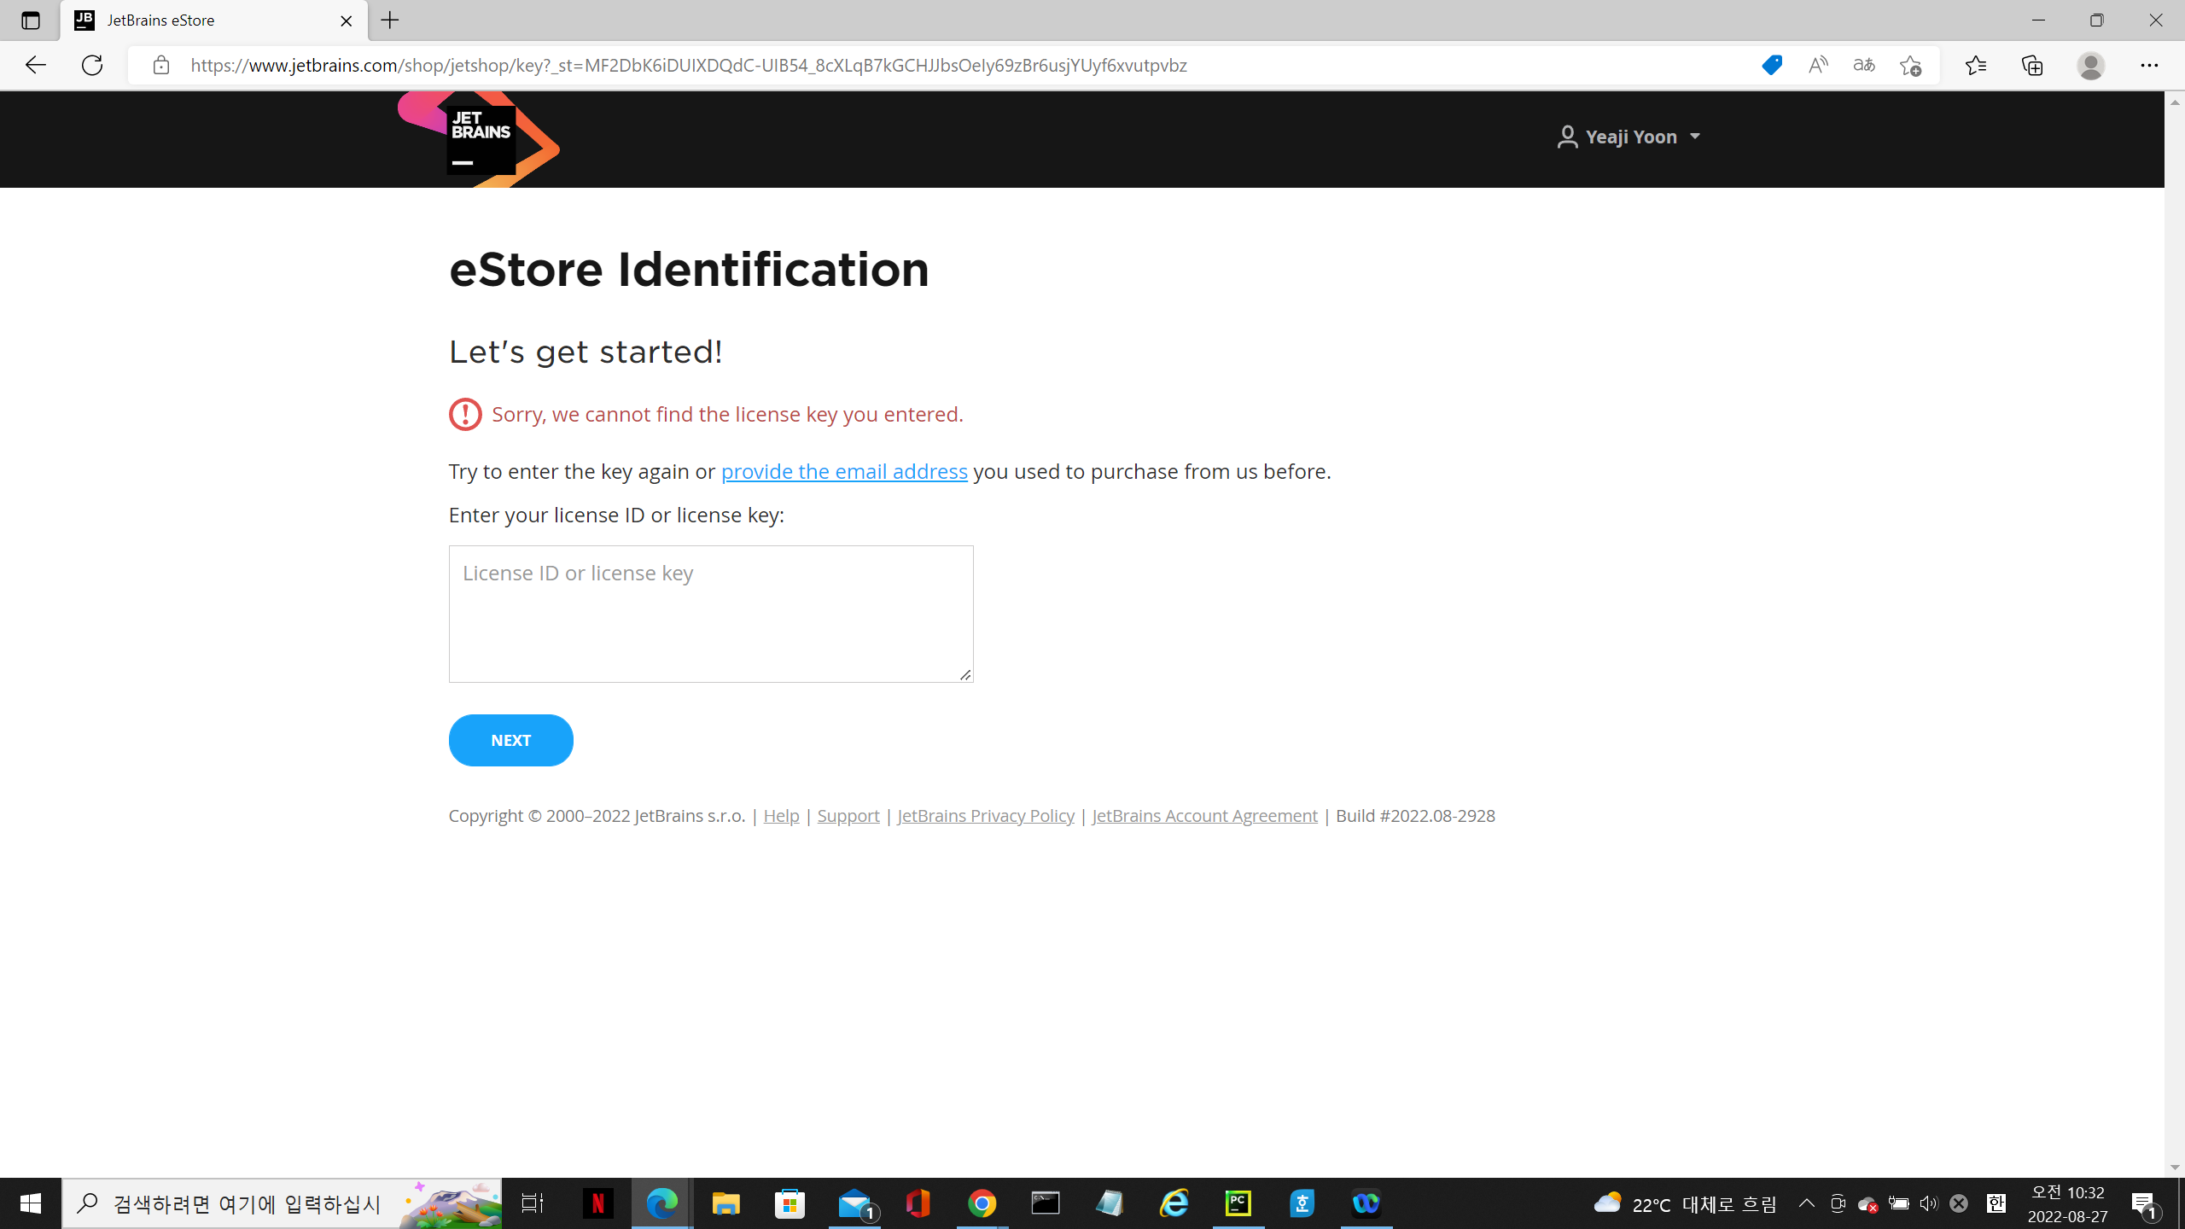Open Task View from taskbar
Viewport: 2185px width, 1229px height.
[533, 1203]
